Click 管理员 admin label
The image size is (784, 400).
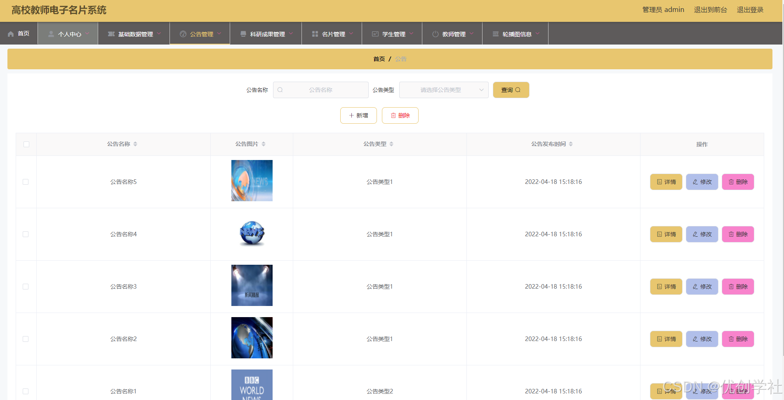[663, 9]
